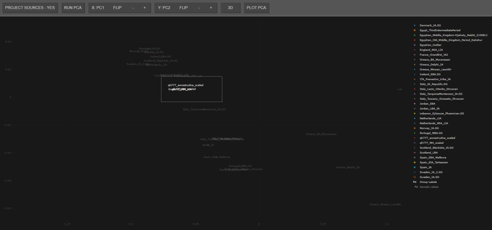Toggle England_MIA_LIA triangle legend marker
Viewport: 492px width, 230px height.
[415, 50]
